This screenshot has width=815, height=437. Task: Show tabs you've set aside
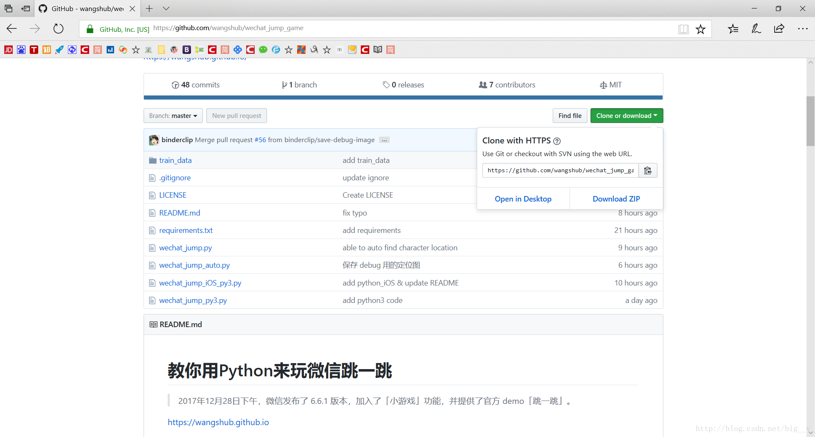tap(25, 8)
